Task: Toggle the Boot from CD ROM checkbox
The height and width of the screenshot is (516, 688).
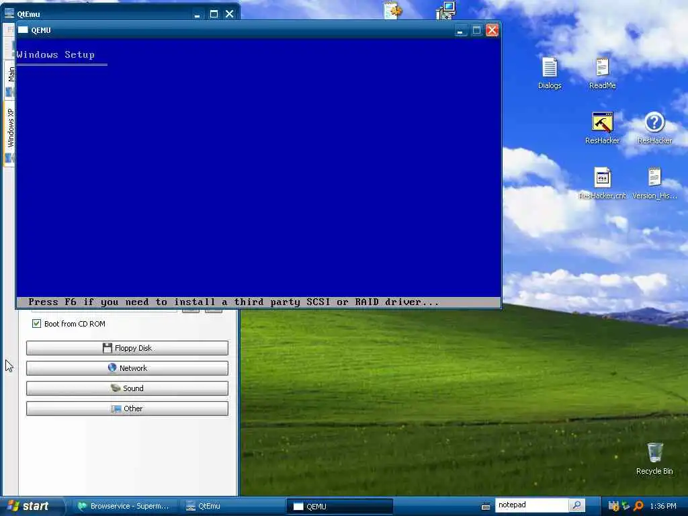Action: tap(36, 324)
